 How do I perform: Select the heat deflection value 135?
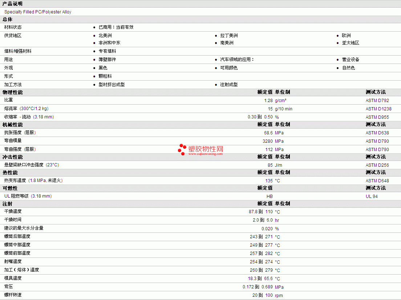coord(269,181)
